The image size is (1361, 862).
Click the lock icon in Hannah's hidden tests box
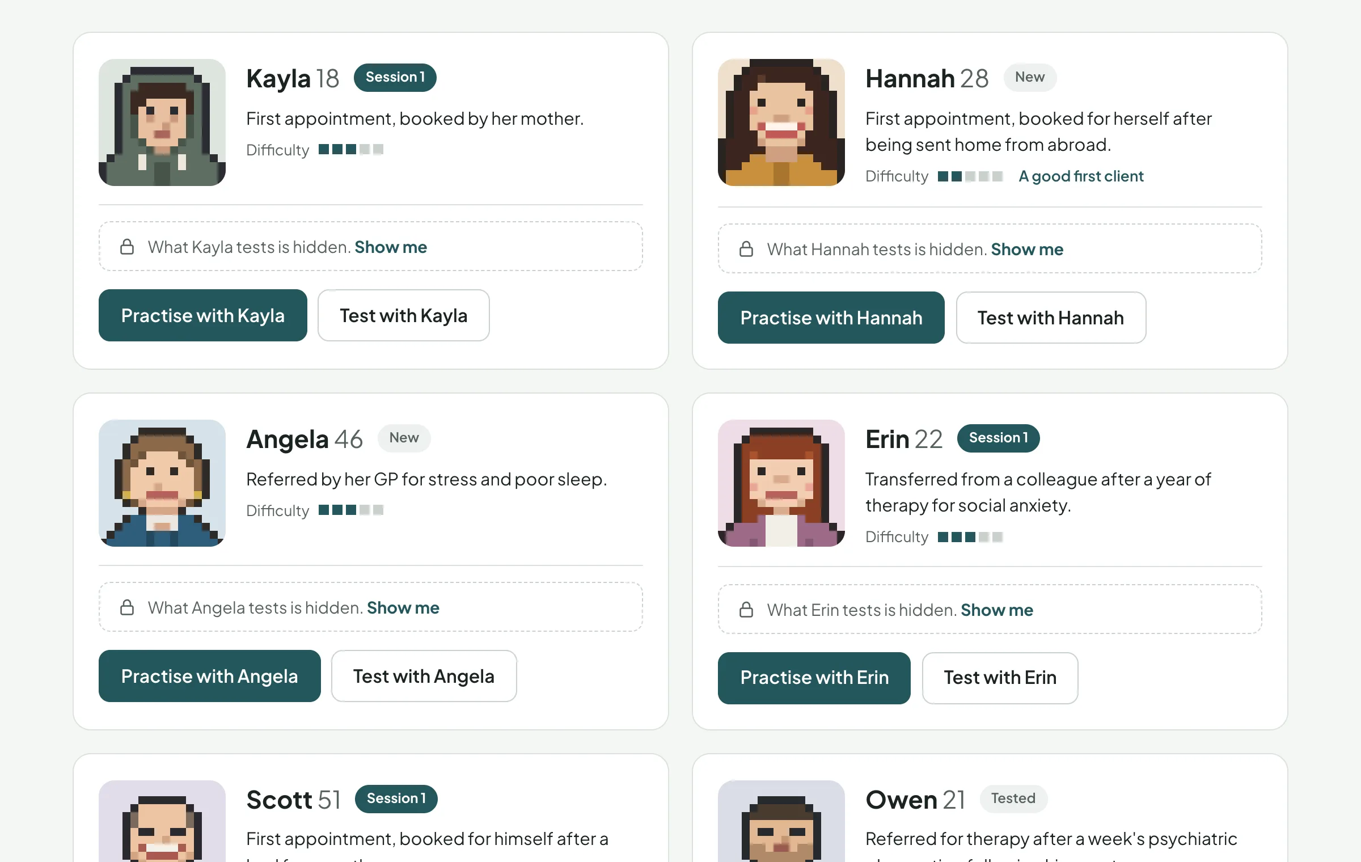pos(746,249)
